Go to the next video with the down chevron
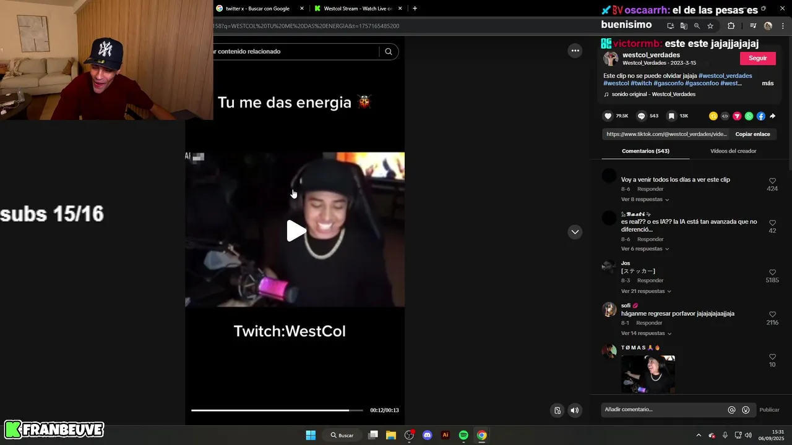The height and width of the screenshot is (445, 792). coord(575,232)
